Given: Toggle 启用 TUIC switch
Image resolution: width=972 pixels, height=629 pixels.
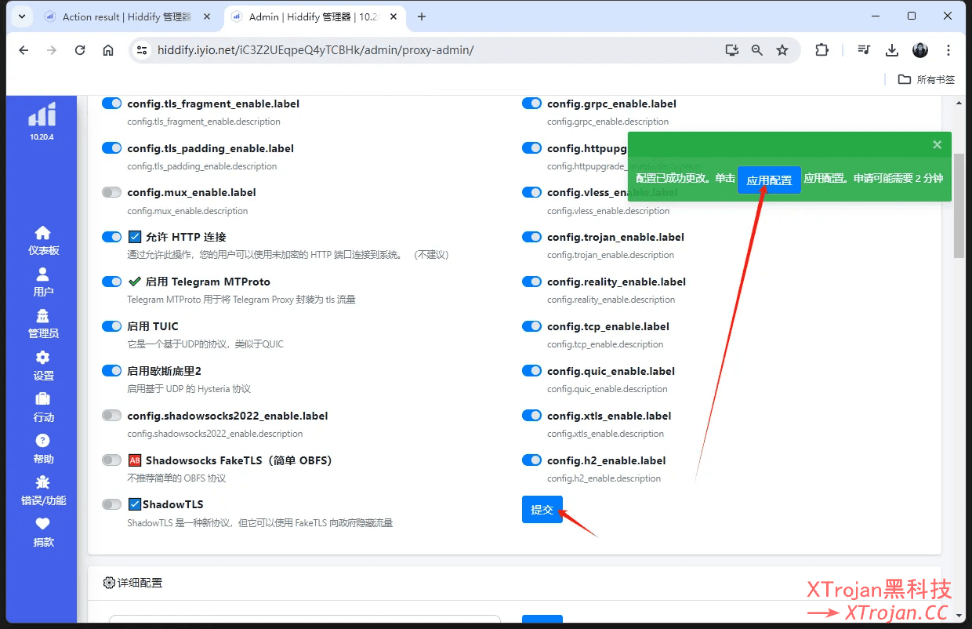Looking at the screenshot, I should (x=112, y=326).
